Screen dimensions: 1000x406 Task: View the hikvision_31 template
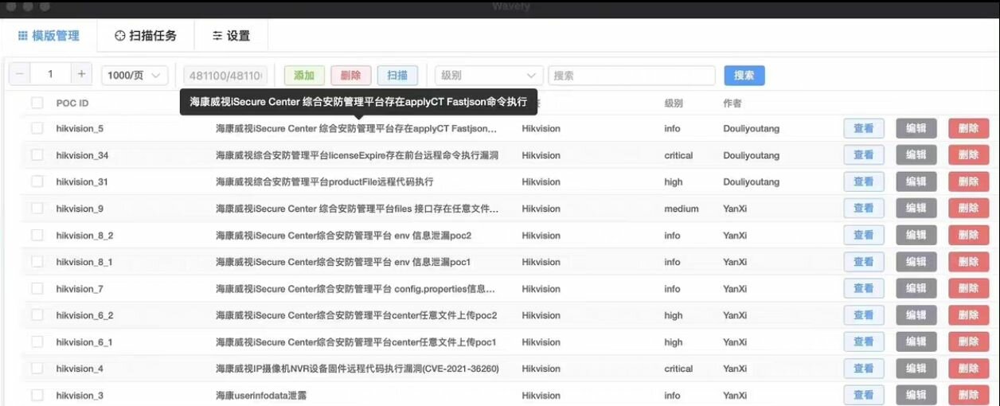(x=864, y=182)
